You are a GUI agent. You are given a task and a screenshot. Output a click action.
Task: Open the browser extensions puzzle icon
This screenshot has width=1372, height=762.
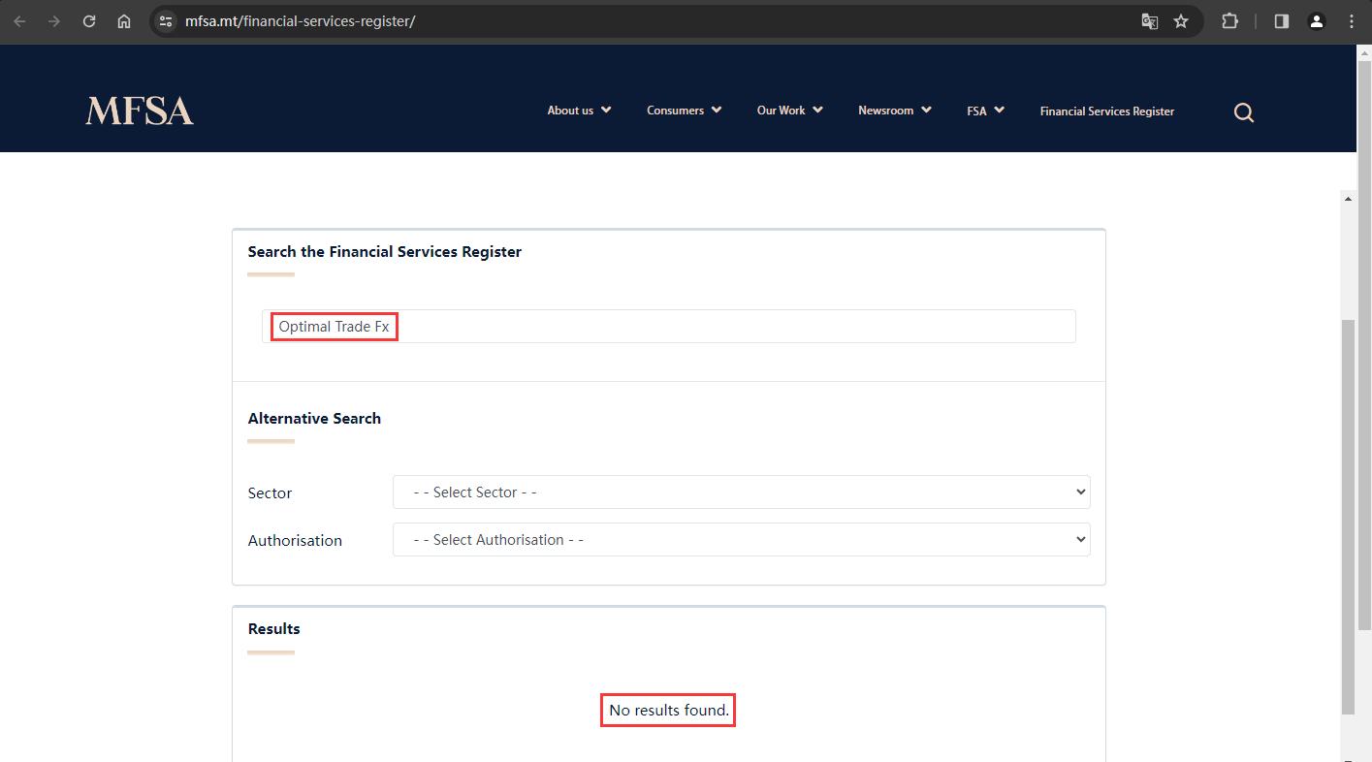(x=1230, y=20)
